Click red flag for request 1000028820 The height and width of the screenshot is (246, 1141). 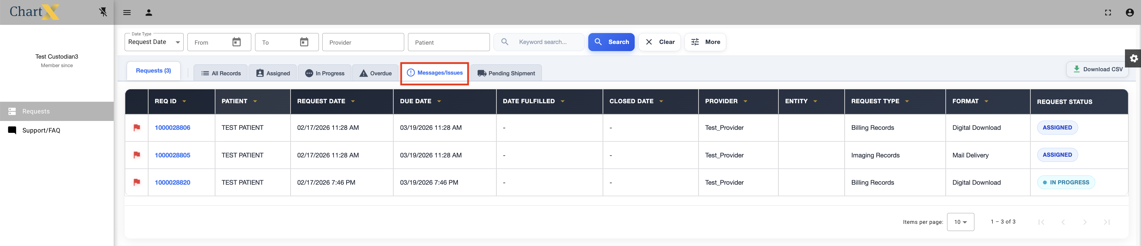(x=137, y=182)
